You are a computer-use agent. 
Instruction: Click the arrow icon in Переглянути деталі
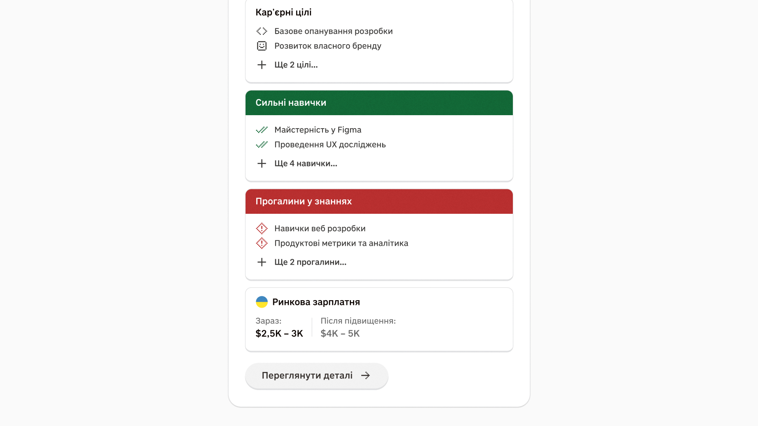click(366, 376)
